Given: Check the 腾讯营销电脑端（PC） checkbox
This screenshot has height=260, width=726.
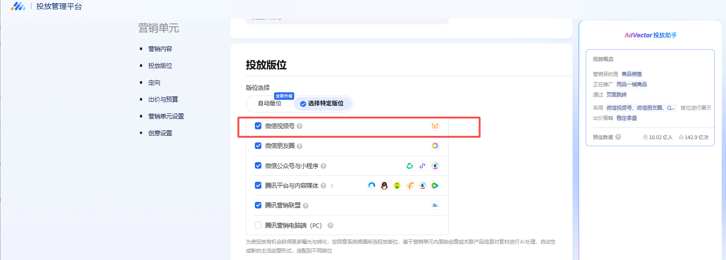Looking at the screenshot, I should click(258, 225).
